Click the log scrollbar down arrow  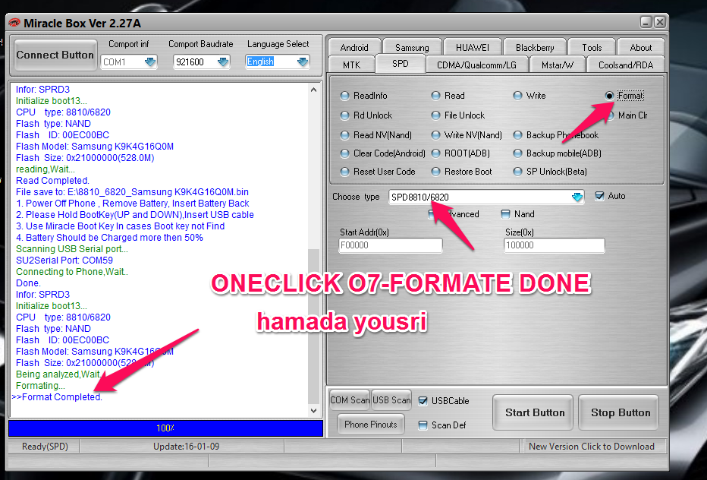point(314,411)
